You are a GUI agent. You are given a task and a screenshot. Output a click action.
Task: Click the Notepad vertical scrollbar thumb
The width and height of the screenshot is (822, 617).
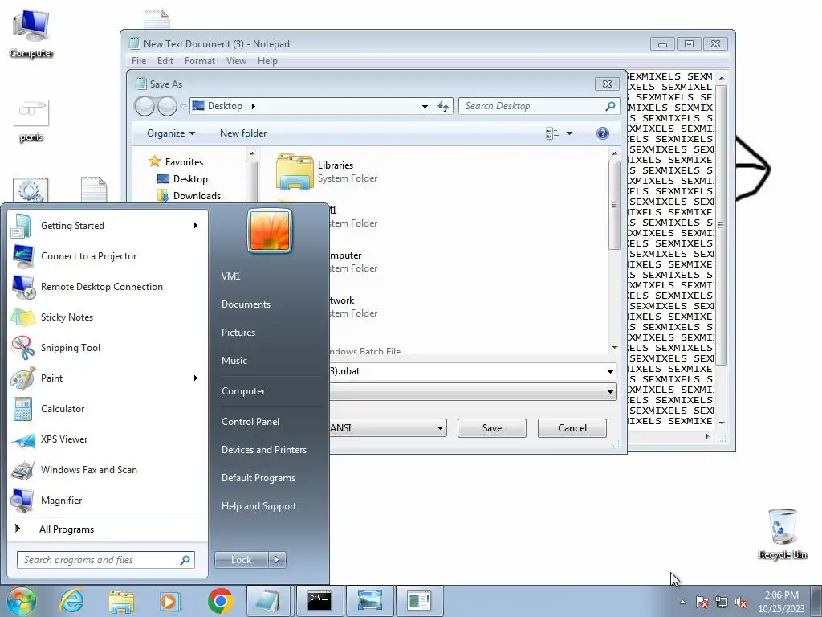(x=722, y=225)
